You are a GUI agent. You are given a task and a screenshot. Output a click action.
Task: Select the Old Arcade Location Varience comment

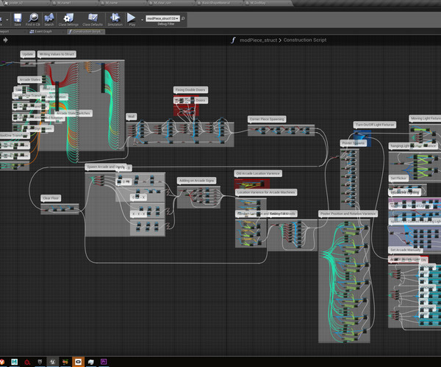258,174
